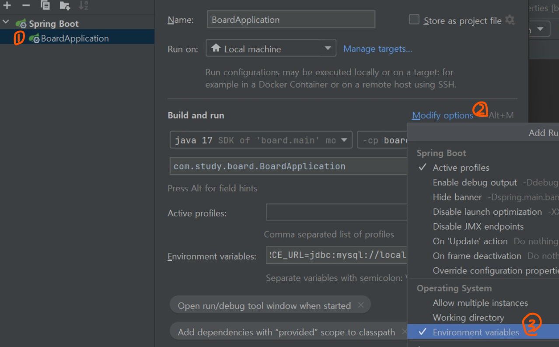559x347 pixels.
Task: Toggle Active profiles menu option
Action: pyautogui.click(x=461, y=168)
